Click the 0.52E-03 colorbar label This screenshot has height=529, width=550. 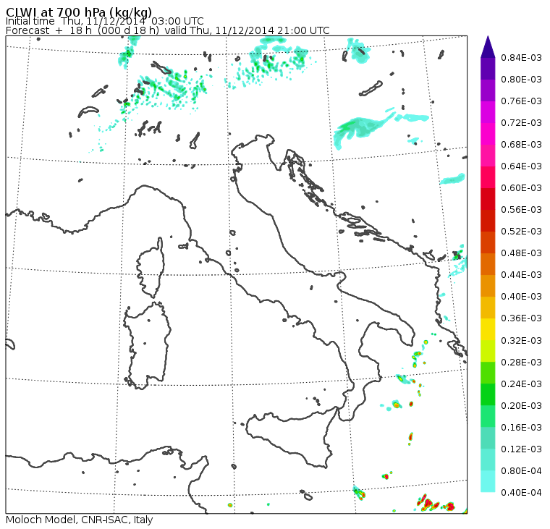coord(521,231)
